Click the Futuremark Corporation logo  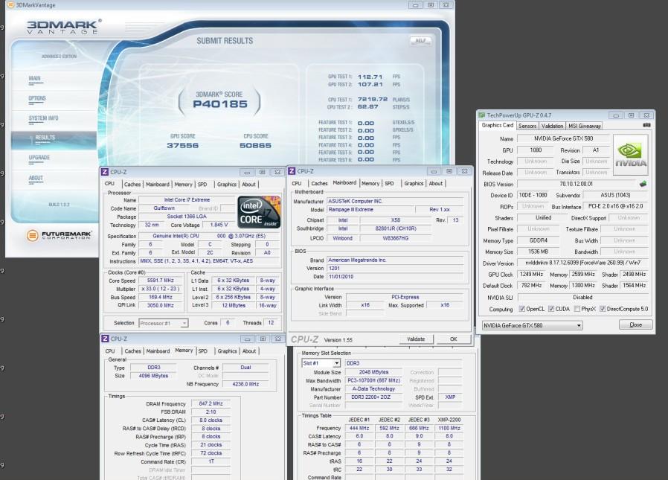58,235
